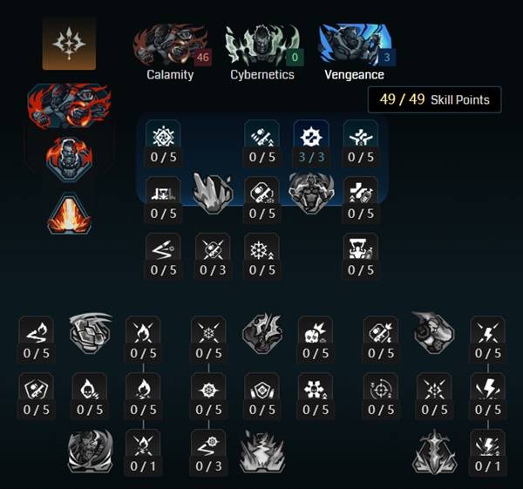Select the snowflake with arrows 0/5 skill
Screen dimensions: 523x489
point(261,256)
